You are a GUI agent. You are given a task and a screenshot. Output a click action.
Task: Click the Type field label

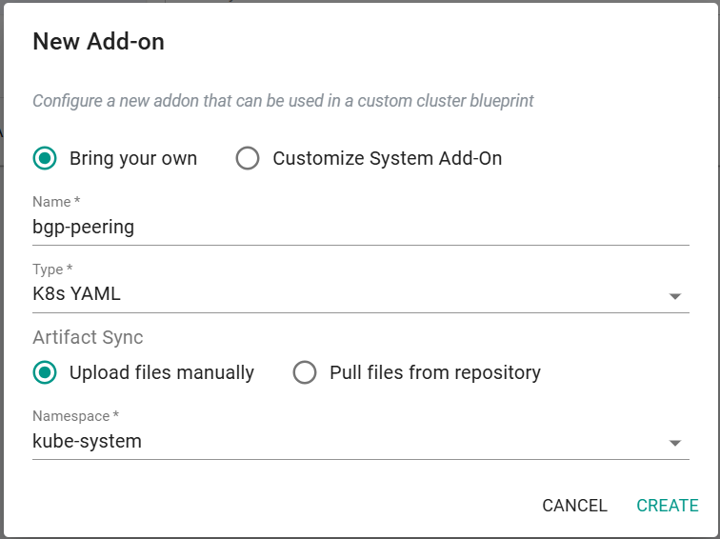(x=52, y=269)
